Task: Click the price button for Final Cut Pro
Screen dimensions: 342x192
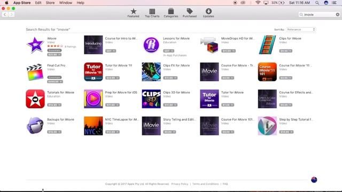Action: [x=55, y=82]
